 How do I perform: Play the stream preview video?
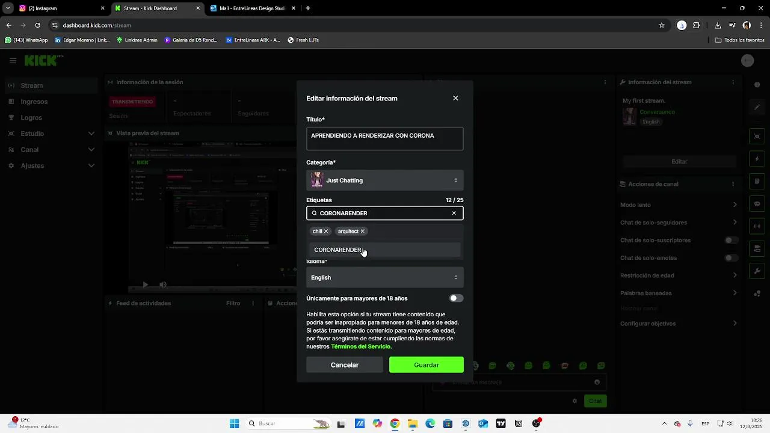coord(145,284)
